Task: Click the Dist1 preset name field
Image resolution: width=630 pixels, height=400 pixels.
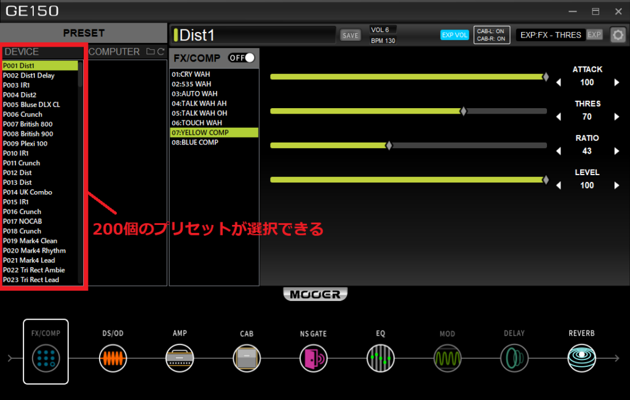Action: click(253, 35)
